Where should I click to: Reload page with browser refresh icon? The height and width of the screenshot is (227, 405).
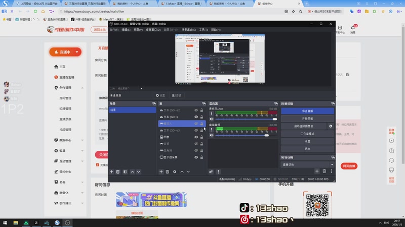[x=35, y=11]
